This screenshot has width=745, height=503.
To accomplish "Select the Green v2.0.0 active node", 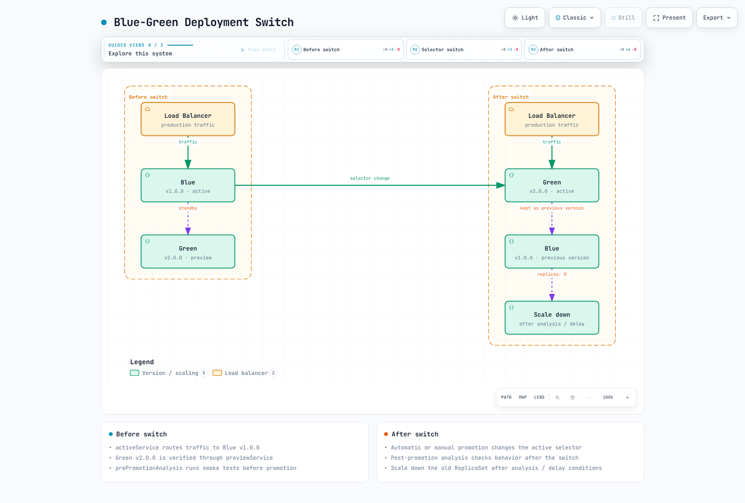I will coord(552,185).
